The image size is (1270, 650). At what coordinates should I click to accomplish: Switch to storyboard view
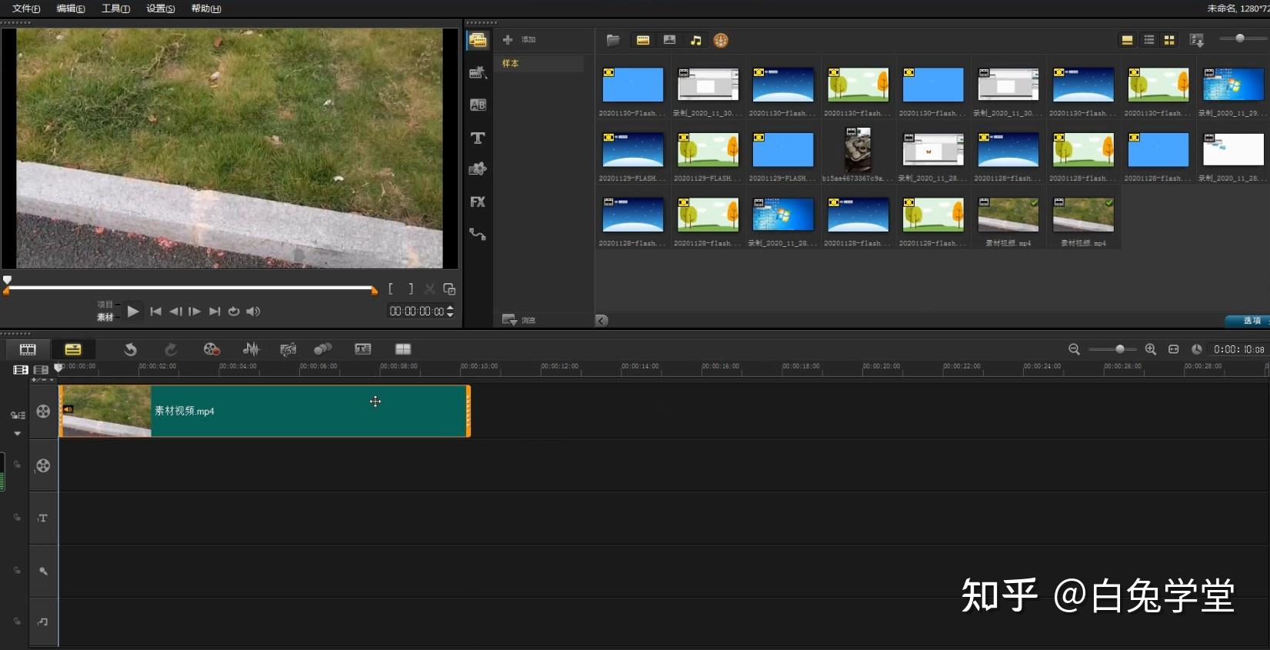coord(28,349)
